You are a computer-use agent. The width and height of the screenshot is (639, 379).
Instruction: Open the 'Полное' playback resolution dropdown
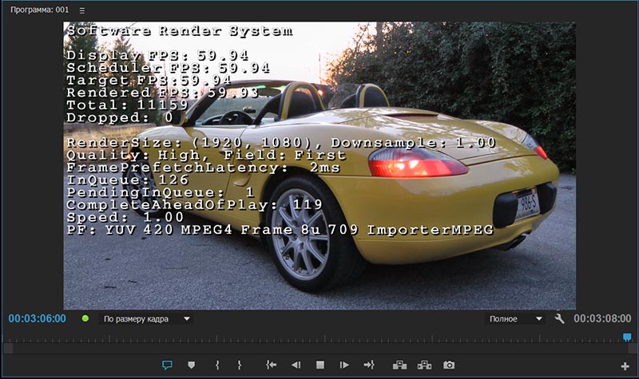click(515, 318)
